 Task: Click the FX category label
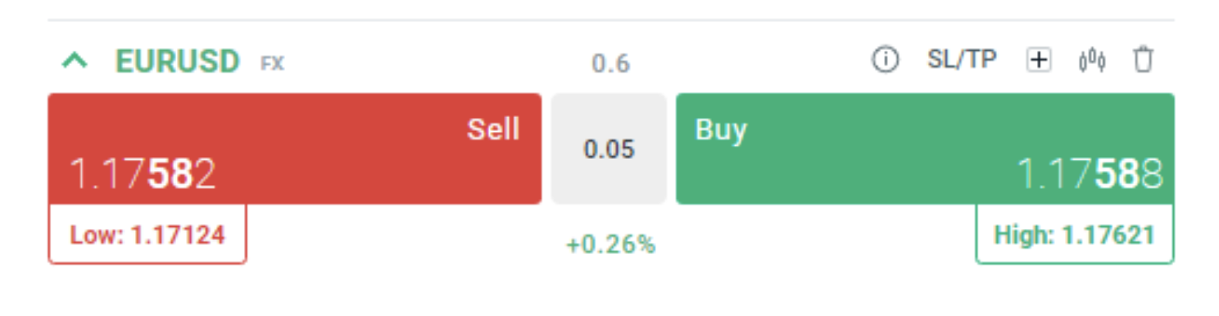pos(272,63)
